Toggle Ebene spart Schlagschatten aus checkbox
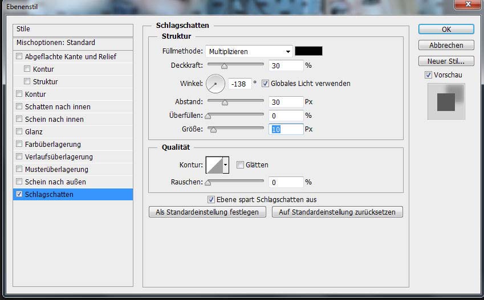This screenshot has height=300, width=484. coord(211,200)
